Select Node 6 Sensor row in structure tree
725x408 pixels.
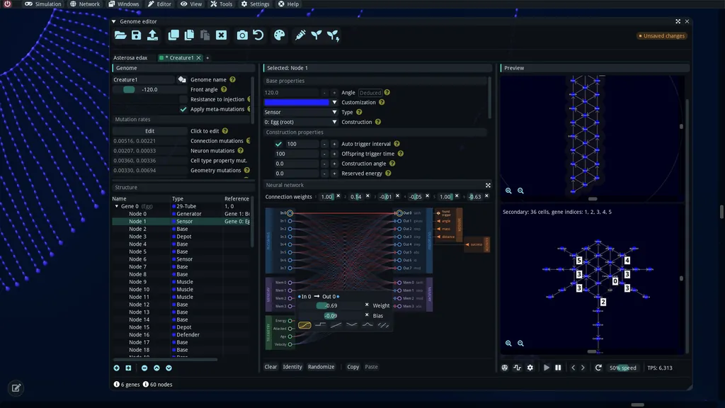pyautogui.click(x=182, y=259)
